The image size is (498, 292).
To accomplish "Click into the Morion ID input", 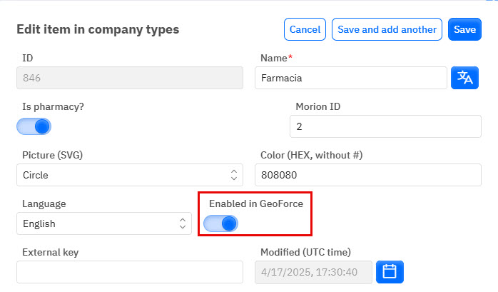I will click(x=385, y=126).
